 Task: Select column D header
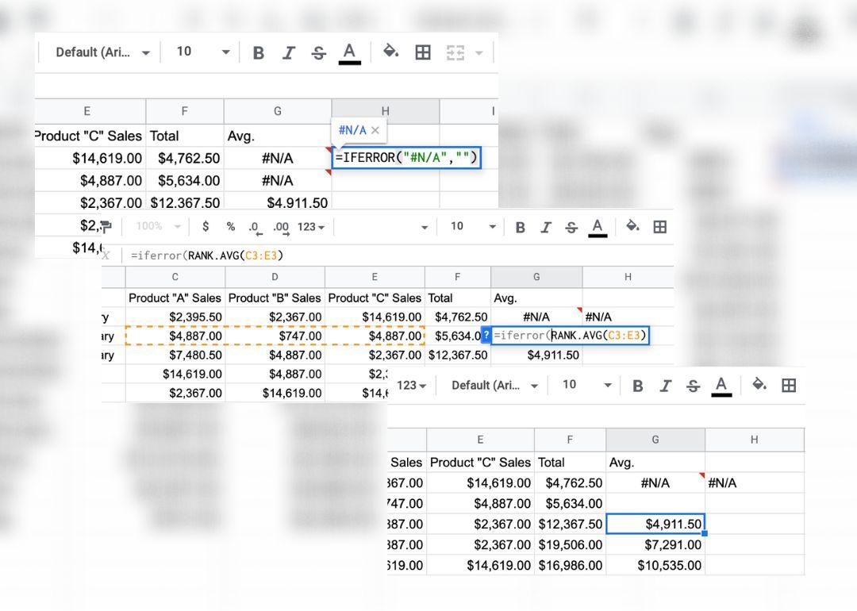click(x=275, y=277)
